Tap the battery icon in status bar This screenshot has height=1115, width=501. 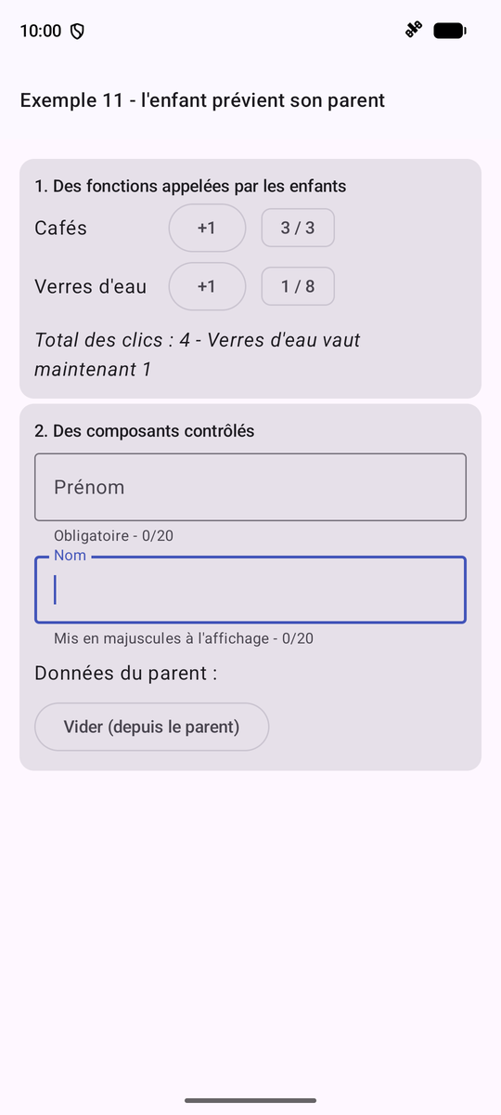(450, 31)
